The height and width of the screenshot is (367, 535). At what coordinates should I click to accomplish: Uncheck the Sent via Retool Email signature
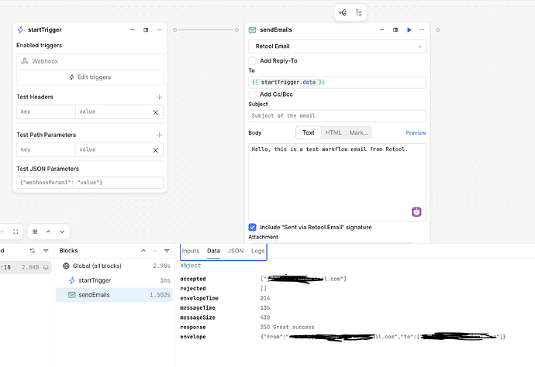click(x=253, y=227)
